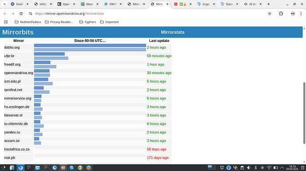The width and height of the screenshot is (306, 171).
Task: Open the Wi-Fi network tray icon
Action: [x=269, y=167]
